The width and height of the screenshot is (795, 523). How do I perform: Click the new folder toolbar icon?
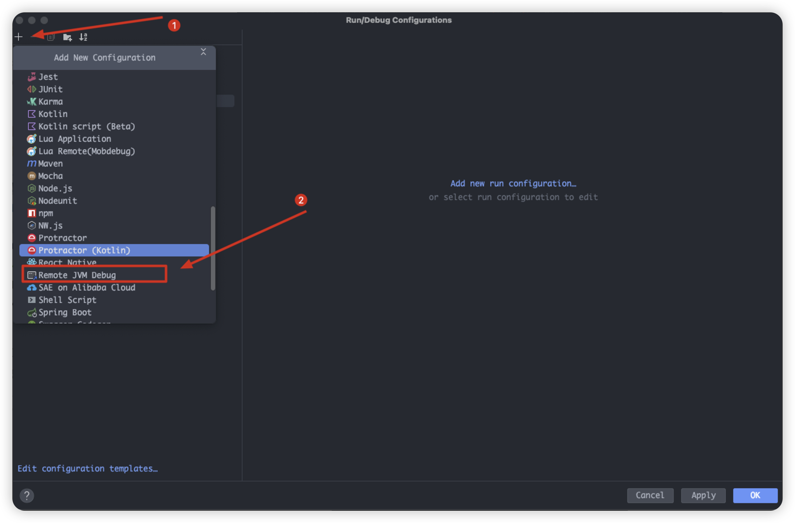tap(67, 37)
